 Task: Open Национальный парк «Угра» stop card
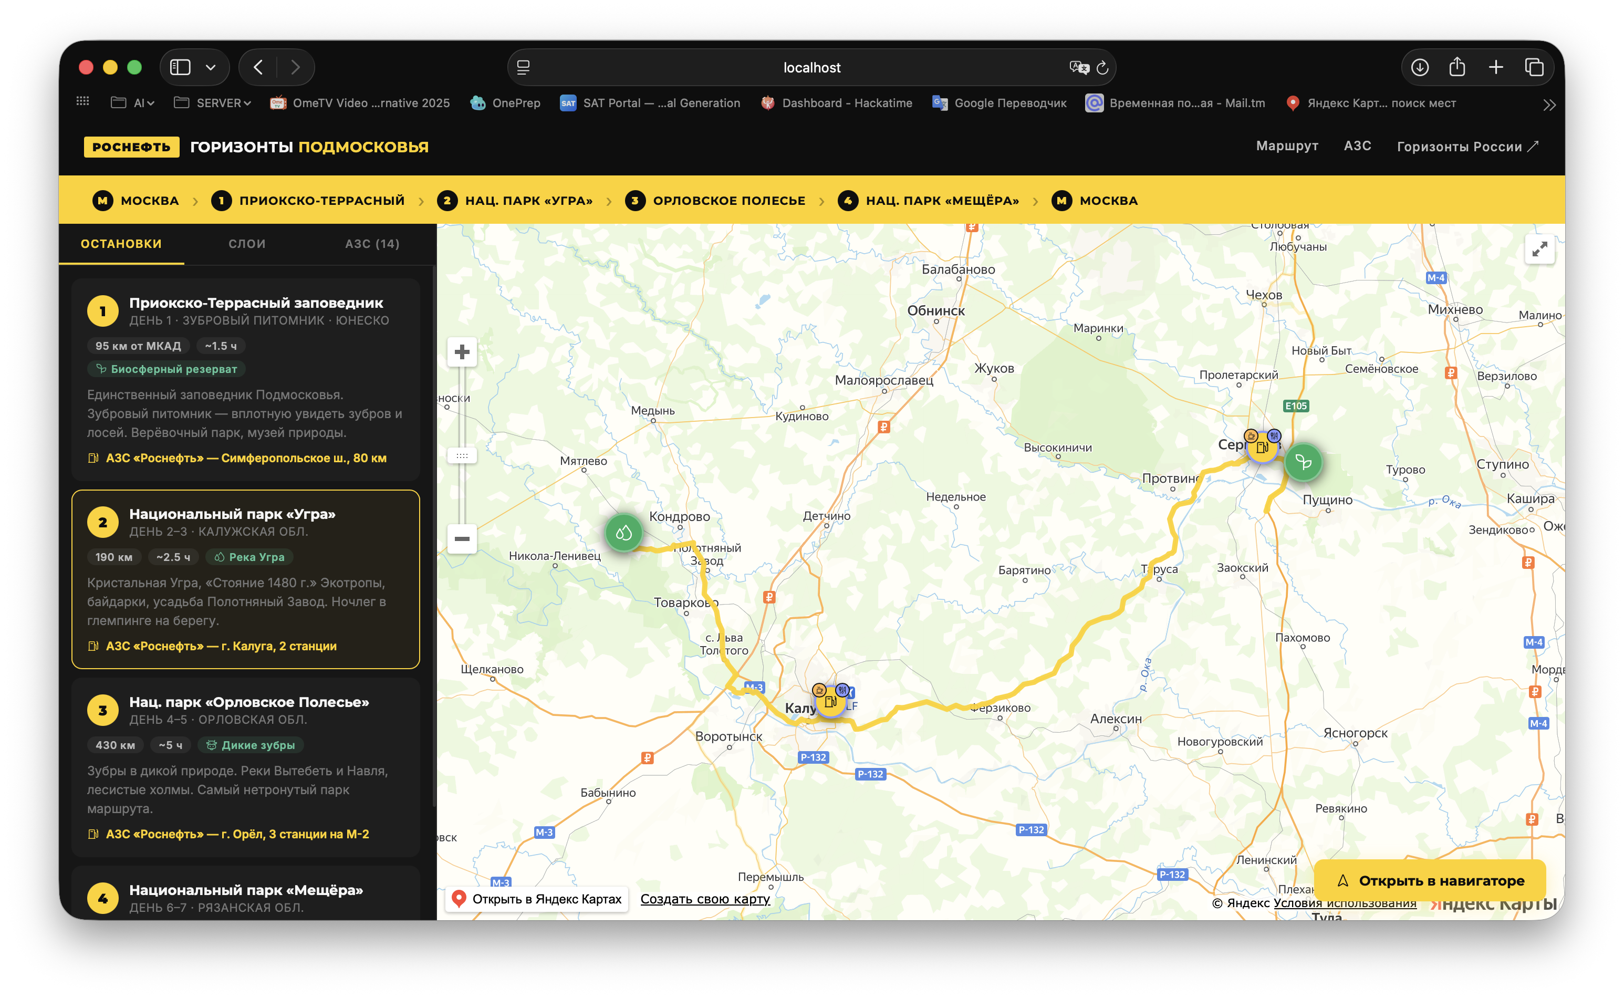pyautogui.click(x=245, y=579)
